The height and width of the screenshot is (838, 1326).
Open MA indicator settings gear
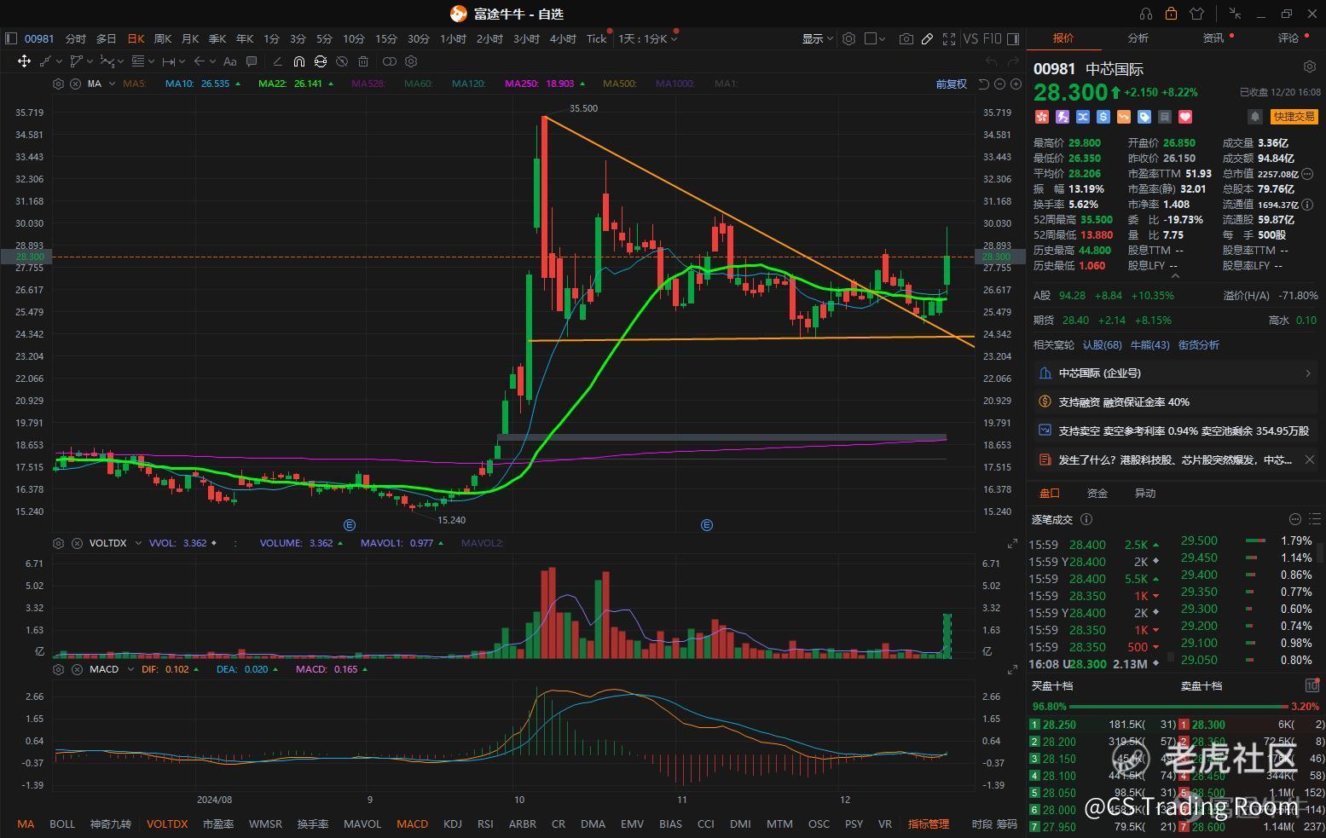click(x=58, y=84)
